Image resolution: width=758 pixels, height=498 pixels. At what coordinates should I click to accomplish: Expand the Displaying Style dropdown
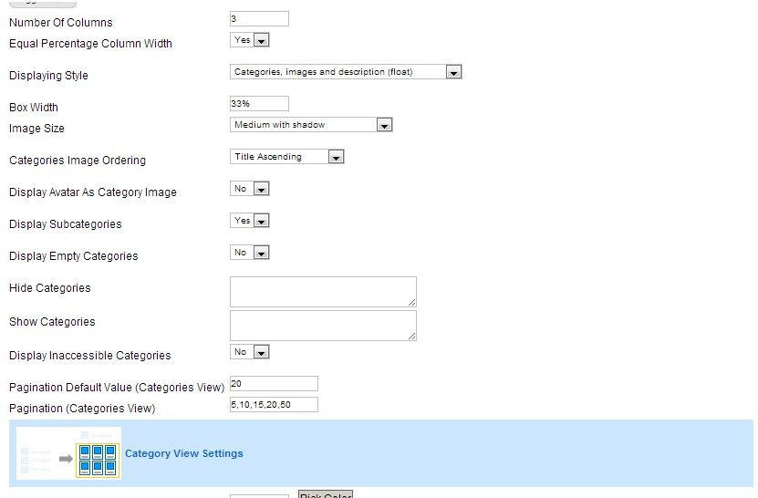pyautogui.click(x=346, y=72)
